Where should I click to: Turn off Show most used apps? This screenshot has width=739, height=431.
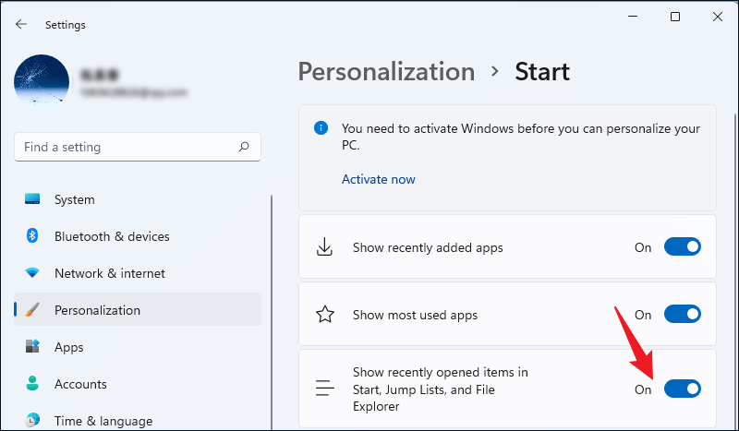point(683,314)
